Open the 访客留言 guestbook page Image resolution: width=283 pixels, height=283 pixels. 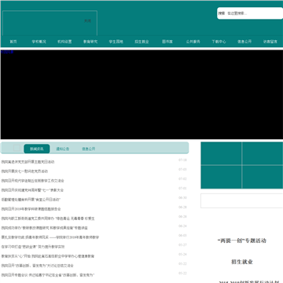tap(270, 42)
